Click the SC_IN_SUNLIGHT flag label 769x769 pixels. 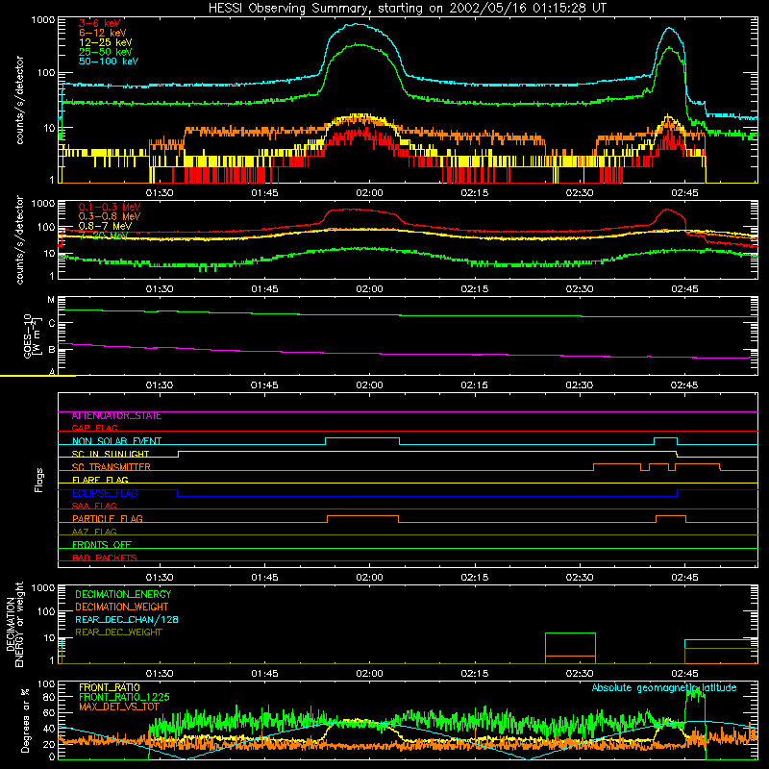111,454
